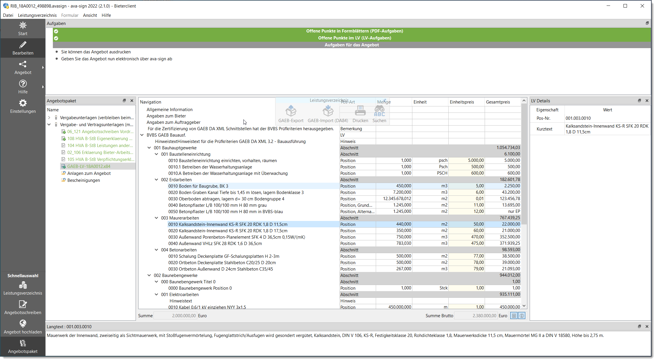
Task: Open the Angebotspaket quick selection icon
Action: (23, 343)
